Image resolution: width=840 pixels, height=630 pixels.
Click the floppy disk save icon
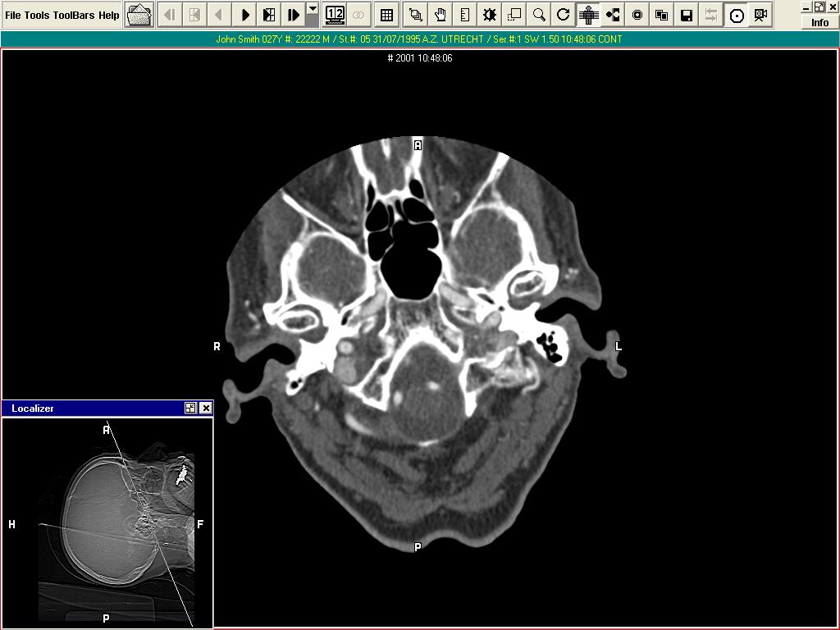coord(687,15)
